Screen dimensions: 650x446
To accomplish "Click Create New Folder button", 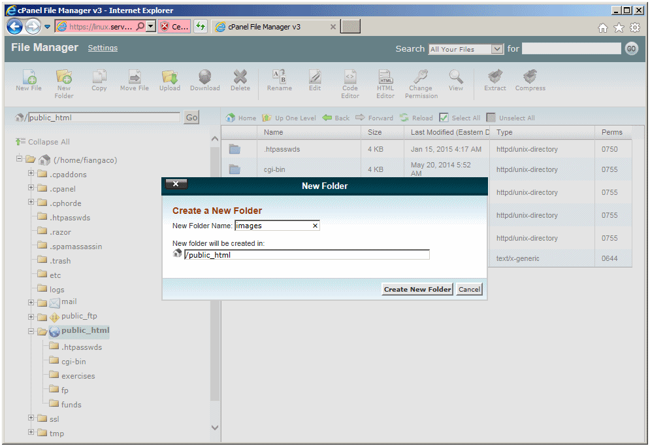I will pos(417,289).
